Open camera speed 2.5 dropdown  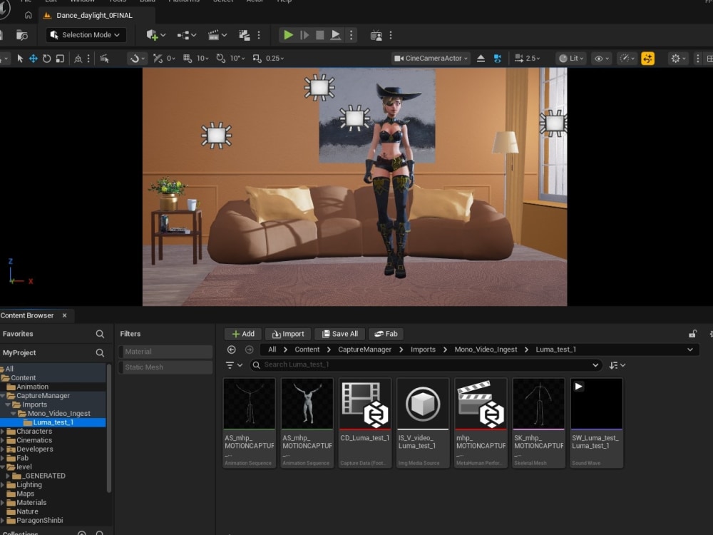(527, 58)
